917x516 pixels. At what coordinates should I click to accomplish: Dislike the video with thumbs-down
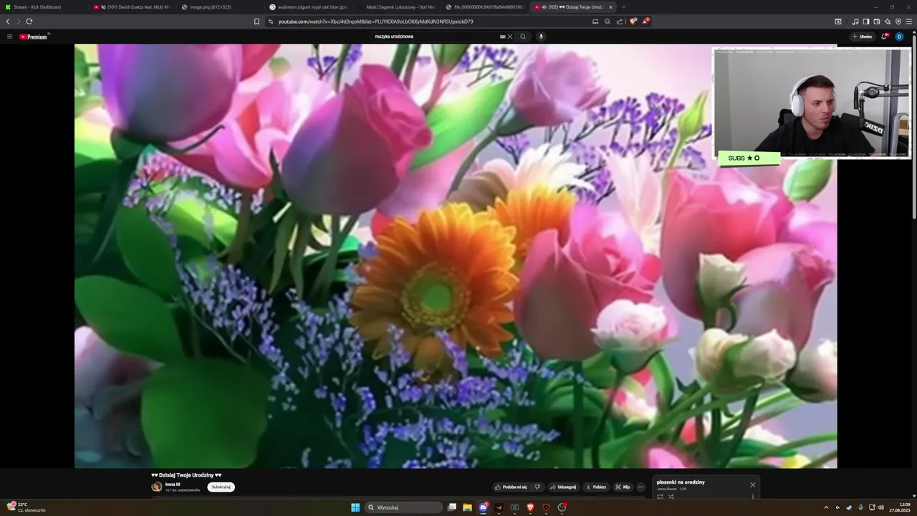point(537,487)
